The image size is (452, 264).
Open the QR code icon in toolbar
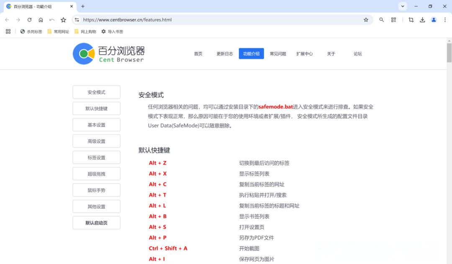coord(393,20)
